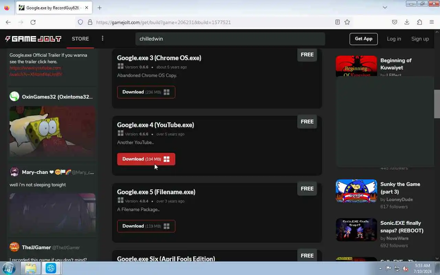The image size is (440, 275).
Task: Click the Action Center flag icon
Action: pyautogui.click(x=388, y=268)
